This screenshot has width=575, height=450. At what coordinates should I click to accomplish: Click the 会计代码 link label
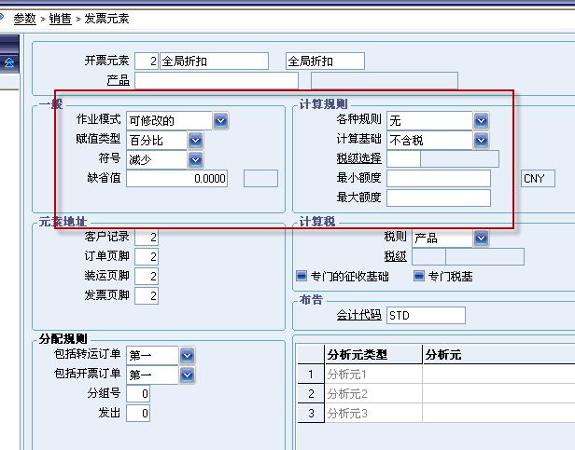(358, 315)
